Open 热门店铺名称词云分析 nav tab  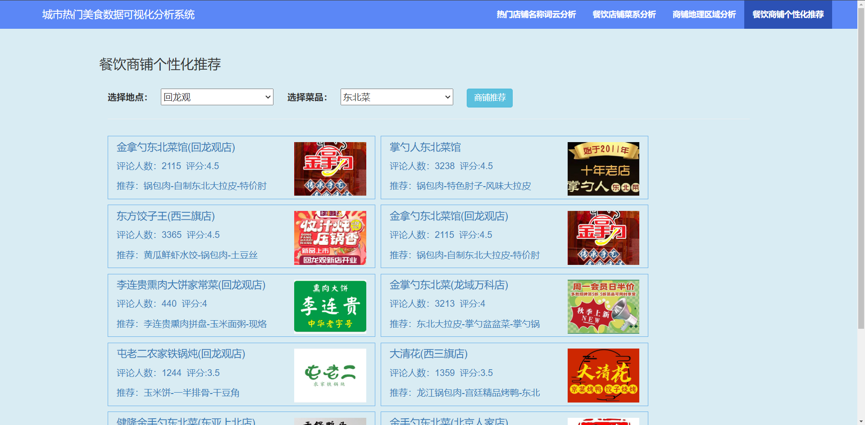(536, 14)
